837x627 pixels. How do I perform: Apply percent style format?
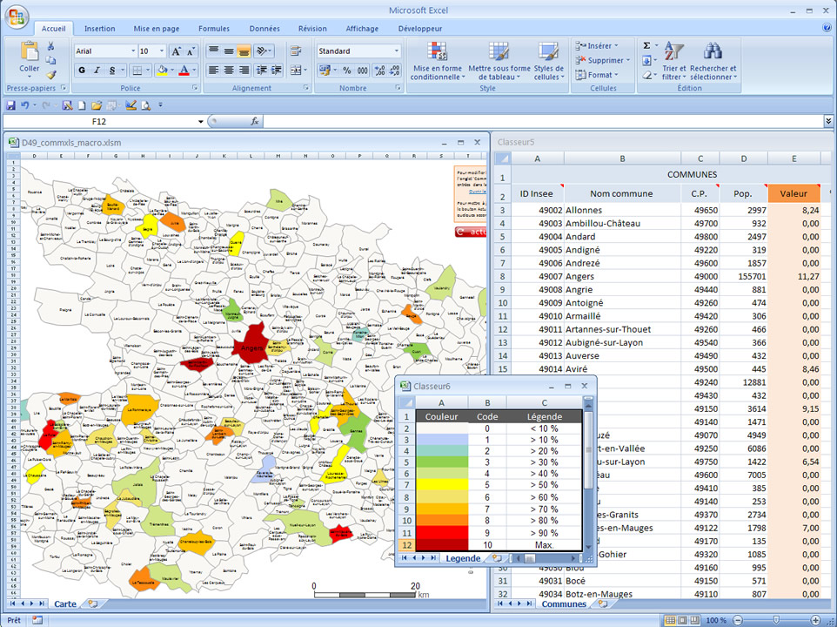(x=347, y=70)
